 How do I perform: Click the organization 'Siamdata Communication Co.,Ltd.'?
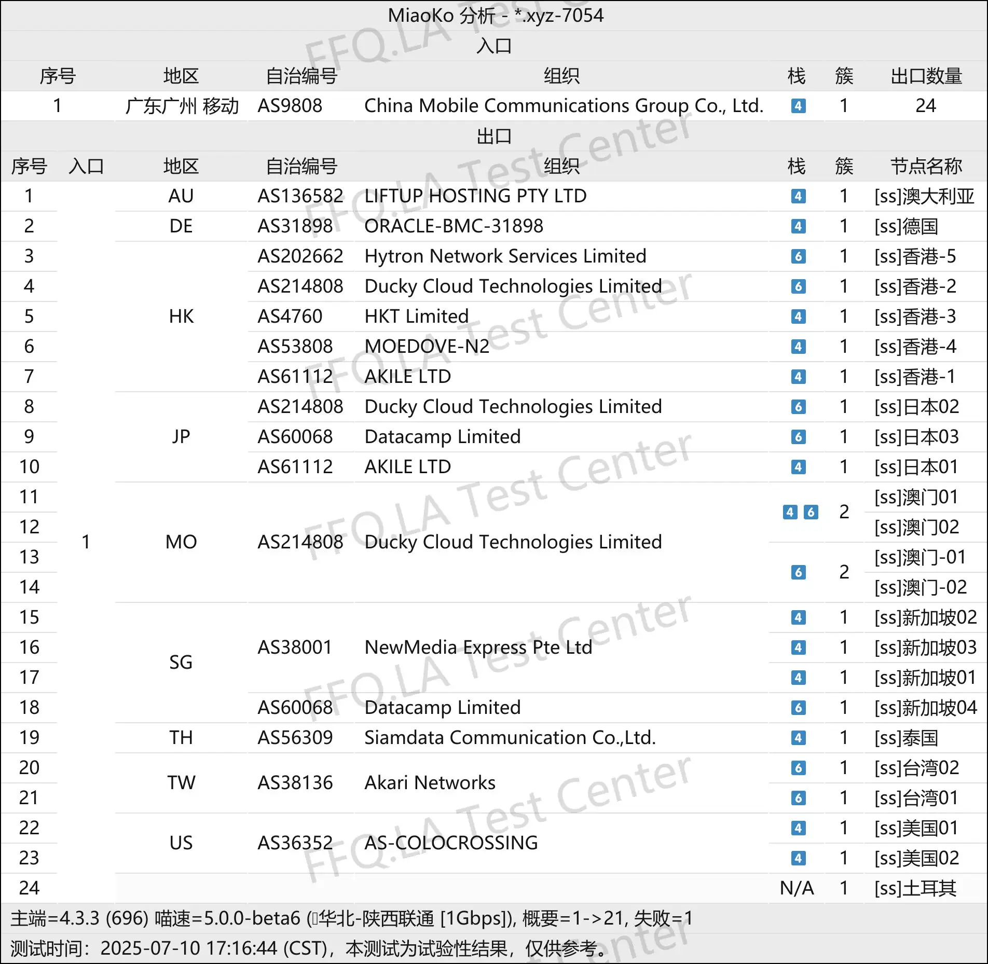click(510, 738)
